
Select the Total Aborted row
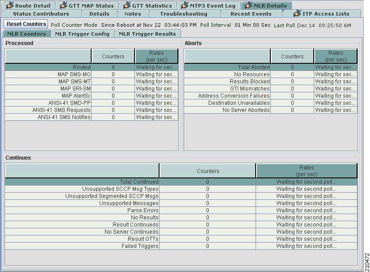(x=271, y=67)
